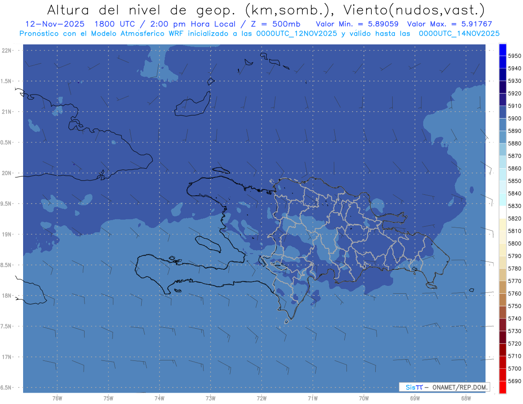Pick the legend color band between 5890 and 5880
The image size is (523, 404).
503,137
